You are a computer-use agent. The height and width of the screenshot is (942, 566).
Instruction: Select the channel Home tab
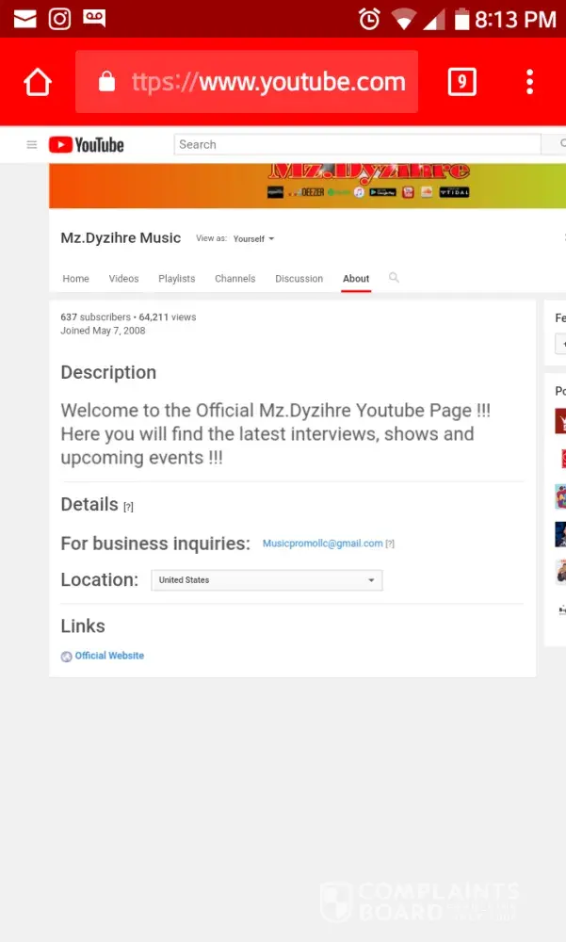[75, 279]
